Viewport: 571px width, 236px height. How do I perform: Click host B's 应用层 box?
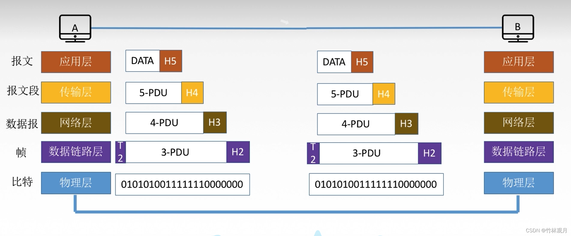pyautogui.click(x=519, y=62)
